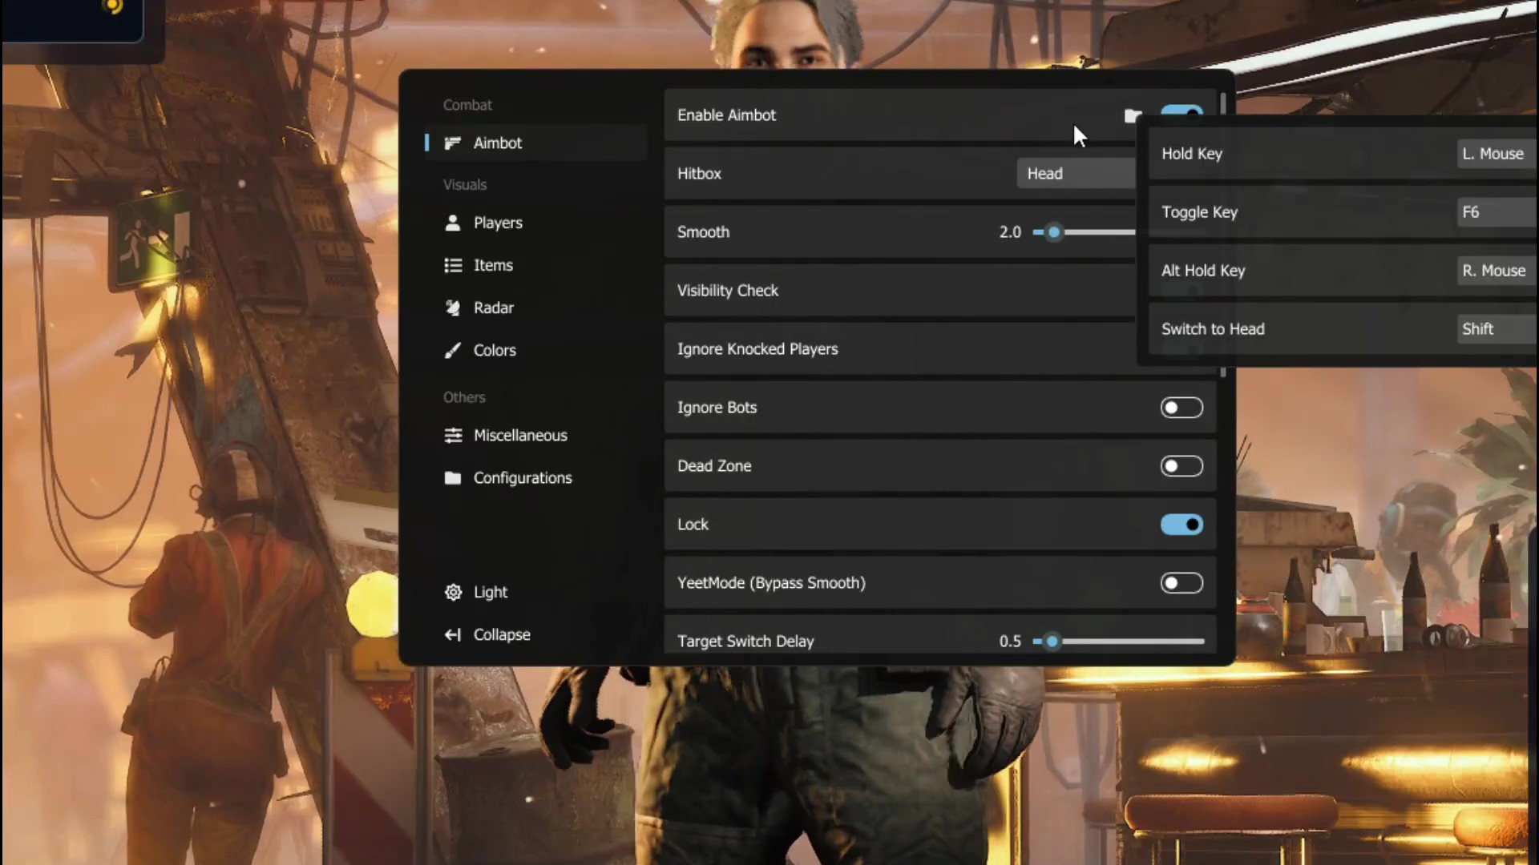Click the Radar satellite icon
1539x865 pixels.
click(453, 308)
